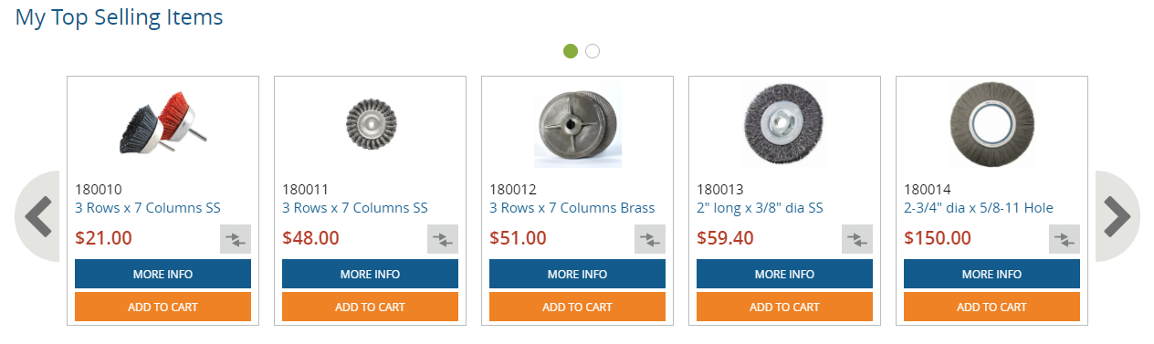Viewport: 1154px width, 344px height.
Task: Click compare icon for item 180011
Action: [x=443, y=239]
